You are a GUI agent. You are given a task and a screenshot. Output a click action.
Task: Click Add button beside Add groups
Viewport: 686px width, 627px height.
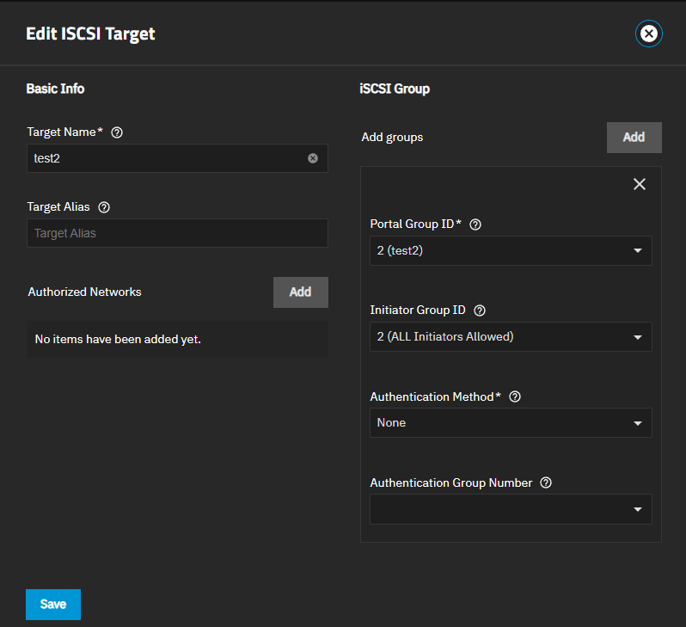tap(634, 138)
